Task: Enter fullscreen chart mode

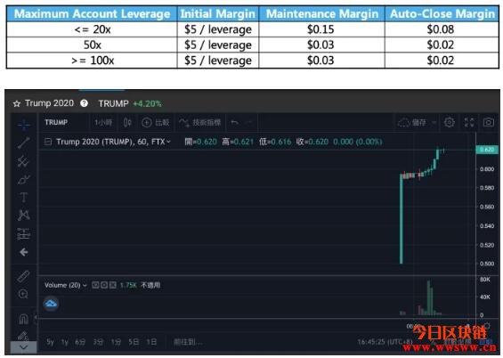Action: [x=469, y=122]
